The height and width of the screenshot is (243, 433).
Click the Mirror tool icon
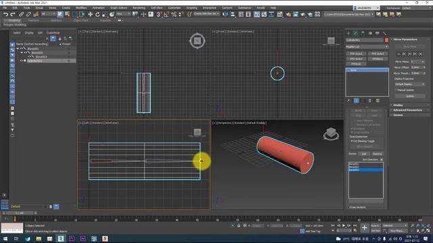pos(225,14)
